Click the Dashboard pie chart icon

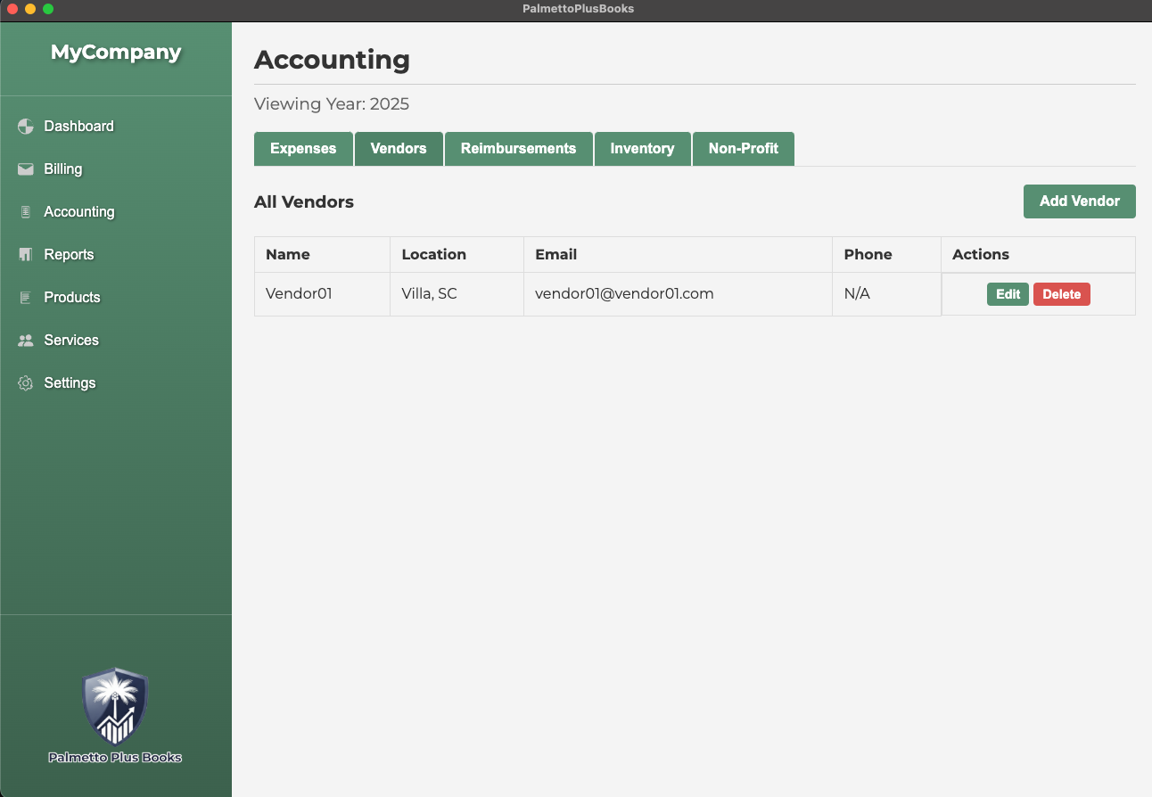tap(26, 127)
